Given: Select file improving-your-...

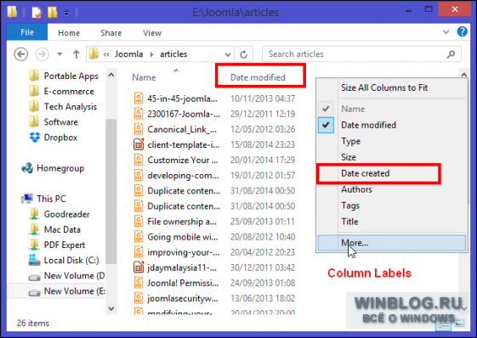Looking at the screenshot, I should pos(183,252).
